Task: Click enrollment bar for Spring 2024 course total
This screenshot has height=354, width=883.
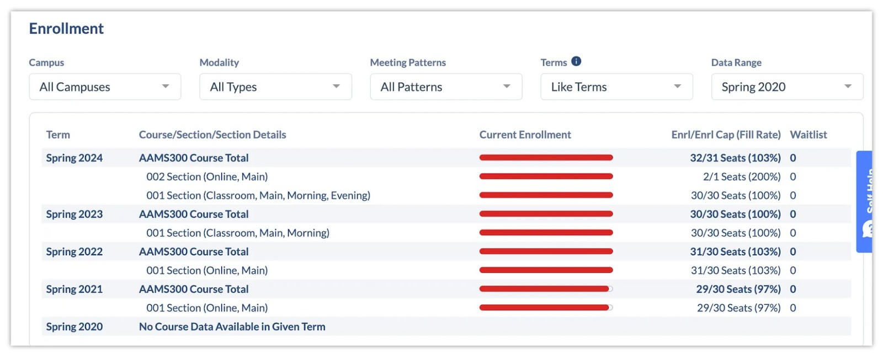Action: [x=546, y=158]
